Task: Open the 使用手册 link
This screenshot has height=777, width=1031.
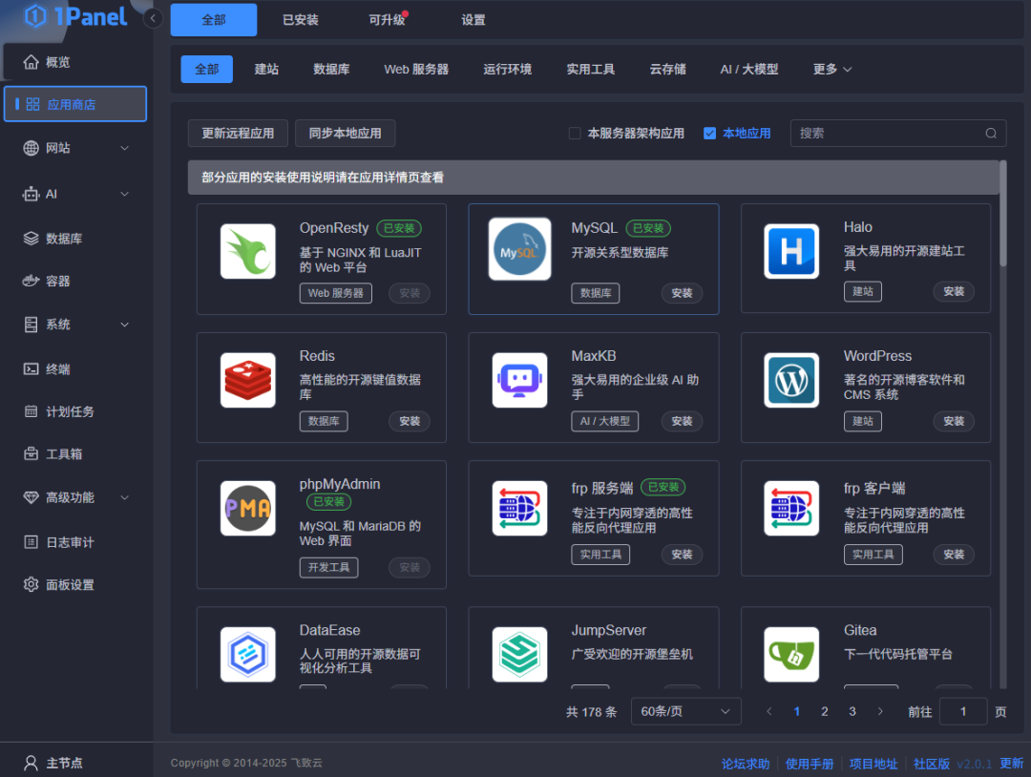Action: pos(810,763)
